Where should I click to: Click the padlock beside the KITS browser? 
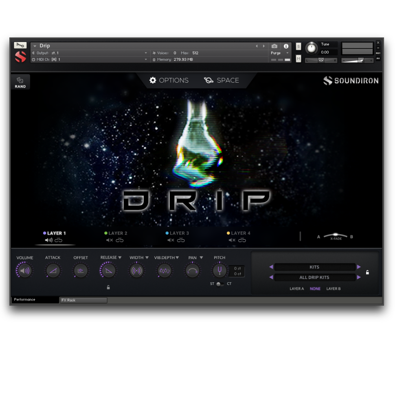[367, 272]
